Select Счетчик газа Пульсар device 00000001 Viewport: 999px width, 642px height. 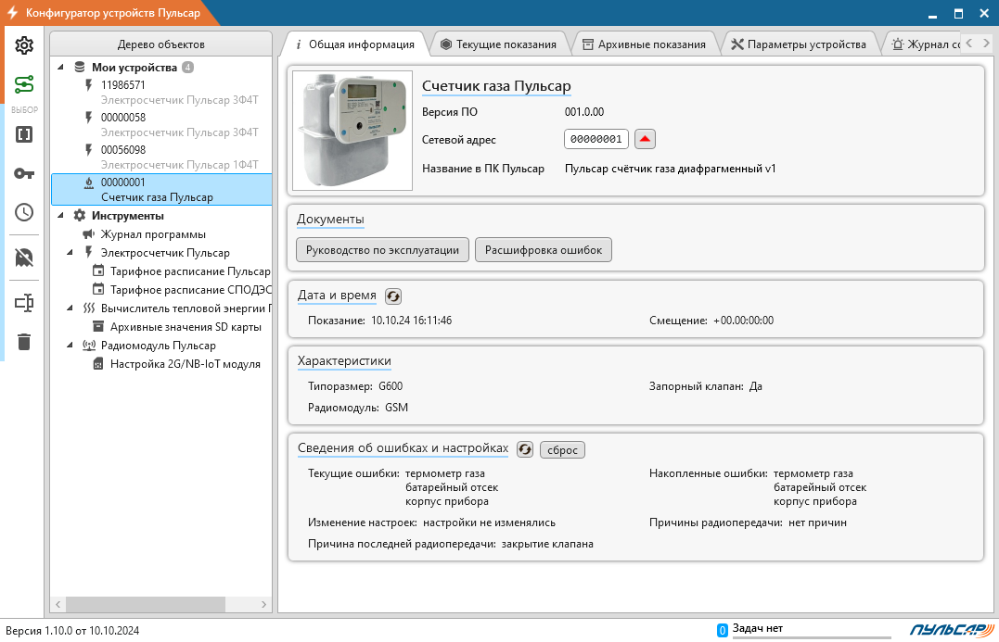tap(161, 190)
